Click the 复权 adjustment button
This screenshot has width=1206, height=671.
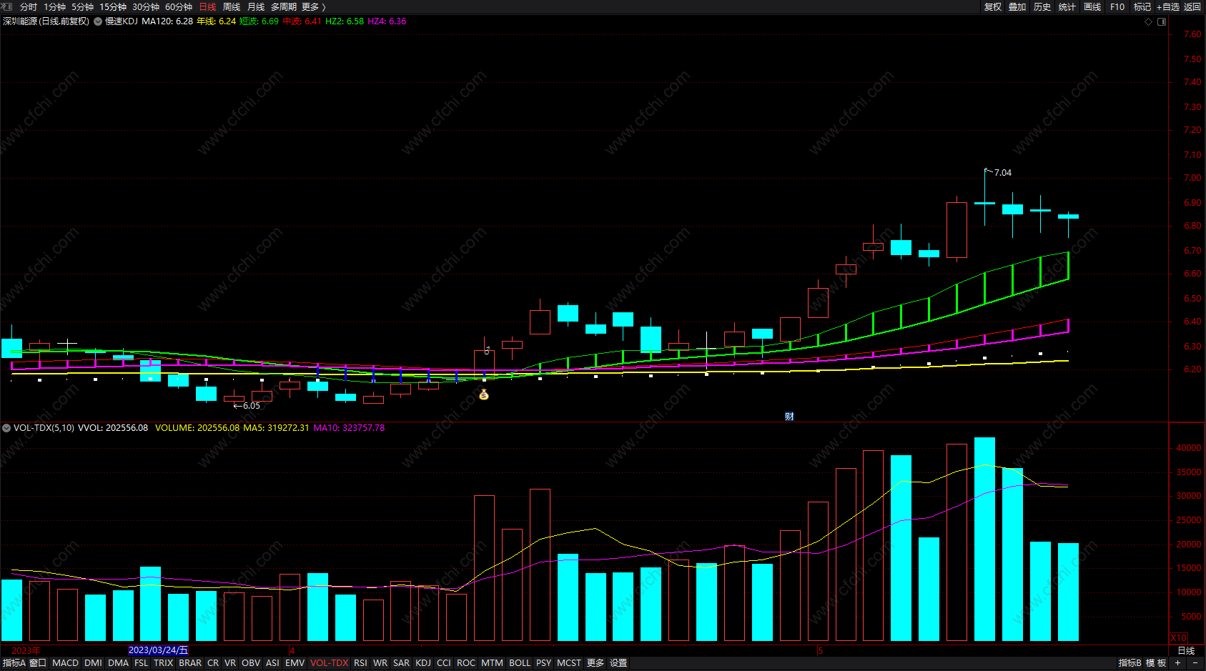992,6
